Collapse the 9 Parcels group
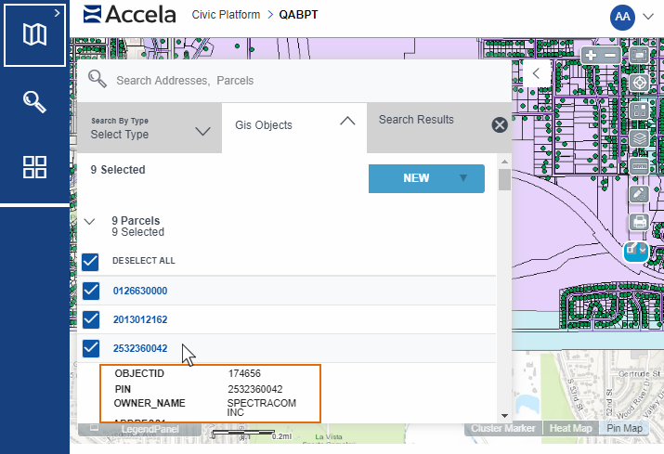 pos(90,222)
